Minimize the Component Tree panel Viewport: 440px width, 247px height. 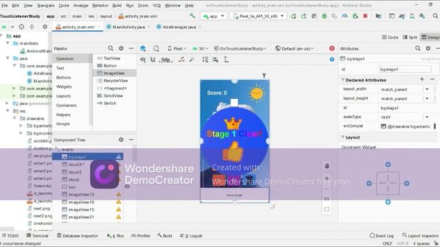[131, 139]
